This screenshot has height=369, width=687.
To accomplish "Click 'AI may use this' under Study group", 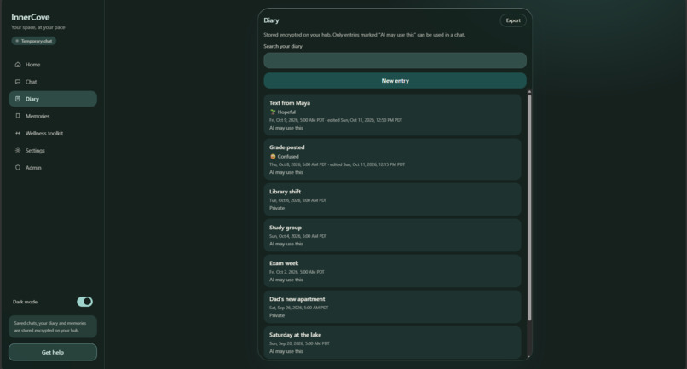I will pos(286,244).
